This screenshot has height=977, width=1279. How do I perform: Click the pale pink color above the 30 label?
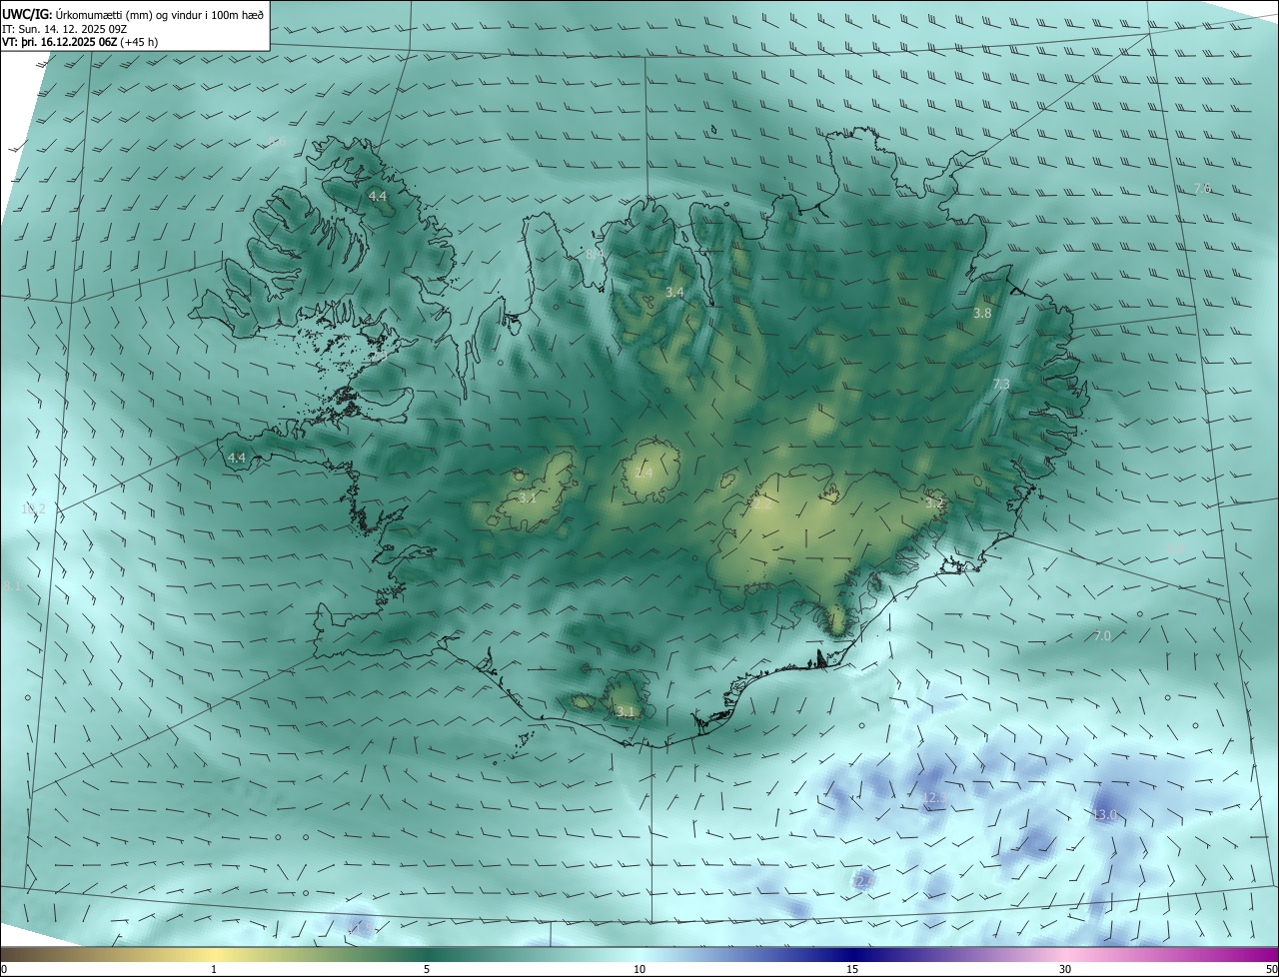(1065, 954)
